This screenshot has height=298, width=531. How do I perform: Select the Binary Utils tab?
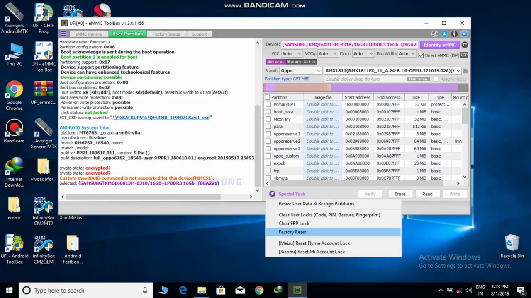click(x=301, y=62)
